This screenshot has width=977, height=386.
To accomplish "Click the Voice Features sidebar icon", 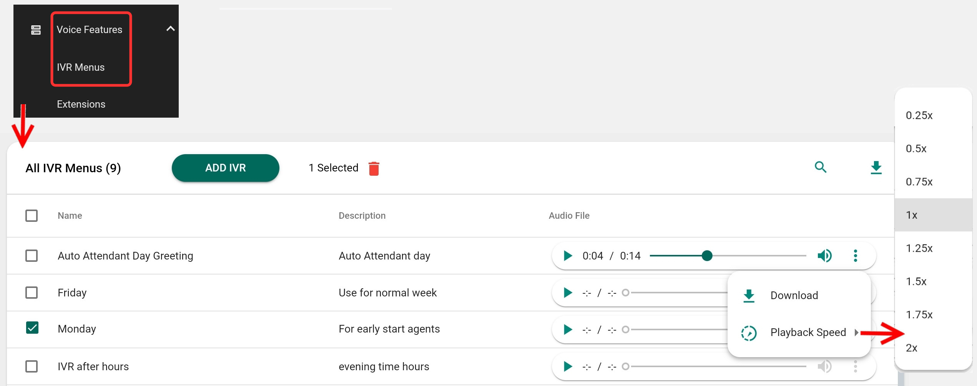I will coord(35,29).
